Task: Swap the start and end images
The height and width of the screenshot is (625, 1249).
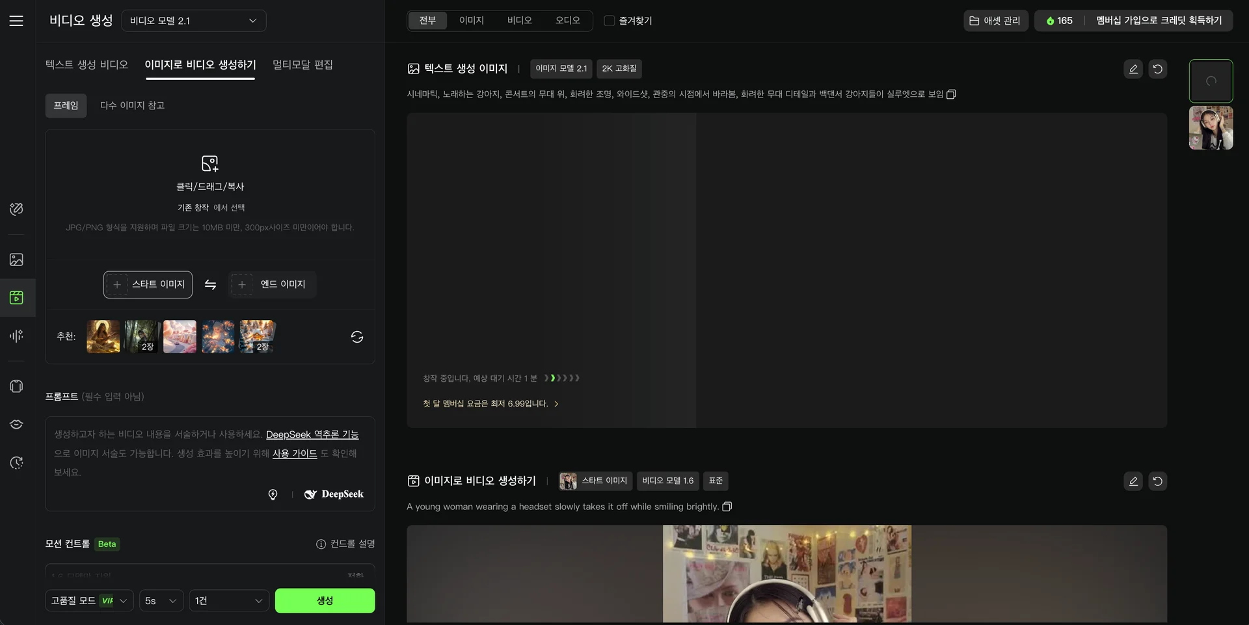Action: tap(210, 285)
